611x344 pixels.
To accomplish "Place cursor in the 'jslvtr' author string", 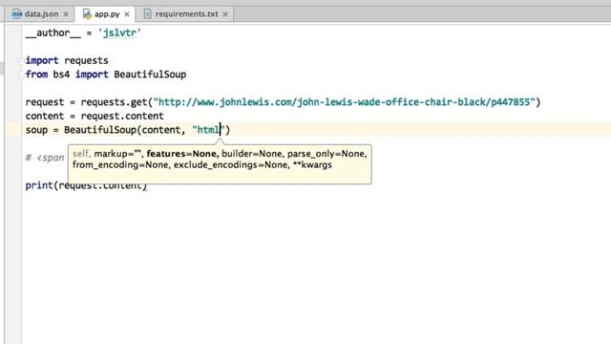I will click(119, 32).
